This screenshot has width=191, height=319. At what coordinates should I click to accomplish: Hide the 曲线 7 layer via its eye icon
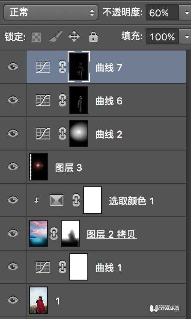click(x=13, y=67)
